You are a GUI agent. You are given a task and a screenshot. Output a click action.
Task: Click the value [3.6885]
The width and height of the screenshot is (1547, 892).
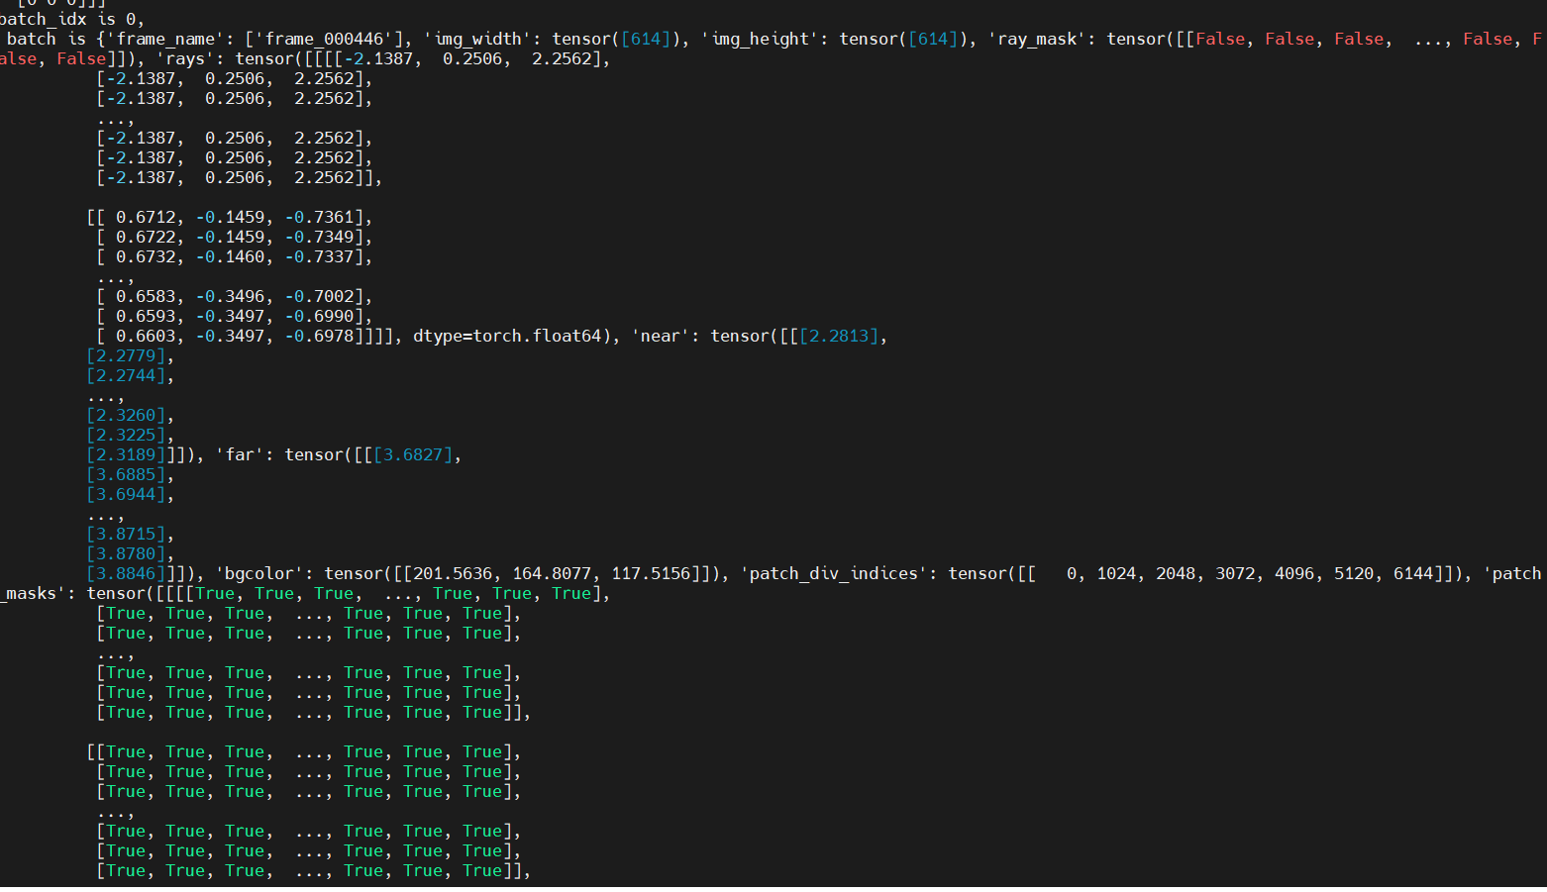pyautogui.click(x=126, y=474)
